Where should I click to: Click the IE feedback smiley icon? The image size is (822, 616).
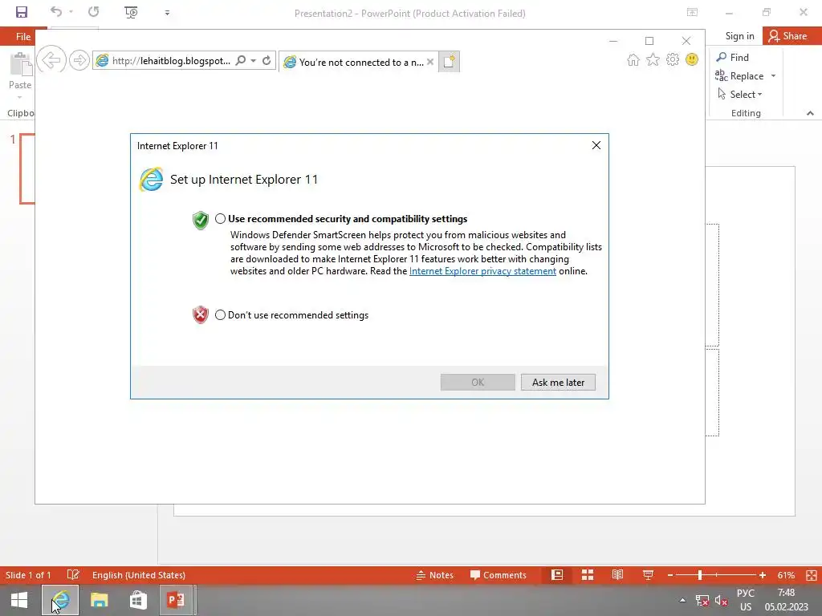692,59
